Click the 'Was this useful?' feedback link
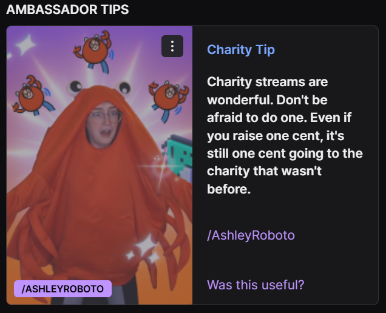386x313 pixels. click(x=256, y=284)
